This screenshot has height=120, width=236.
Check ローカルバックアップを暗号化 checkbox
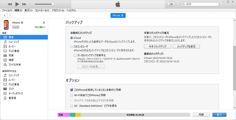pos(75,55)
